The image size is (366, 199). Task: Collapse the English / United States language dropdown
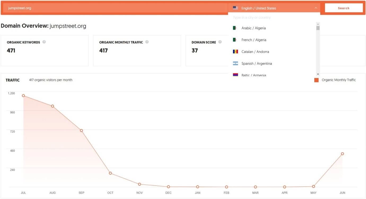pos(274,8)
